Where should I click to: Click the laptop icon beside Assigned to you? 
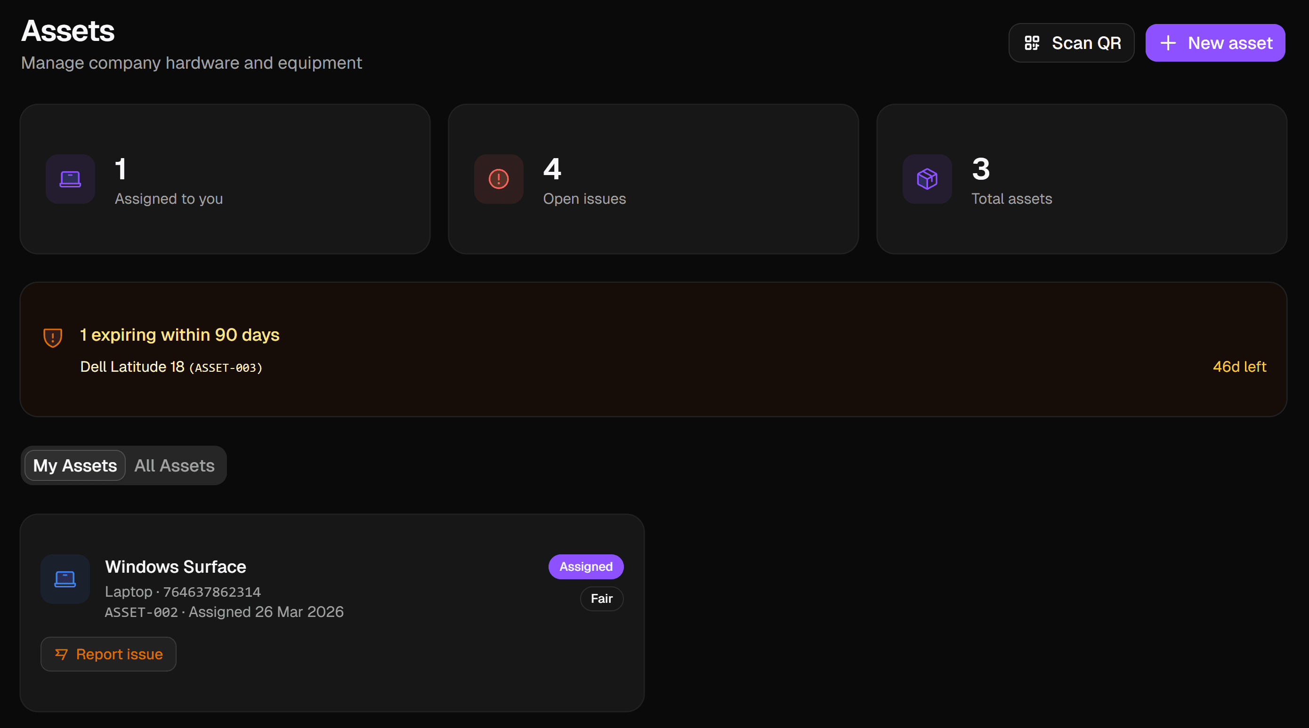tap(70, 179)
